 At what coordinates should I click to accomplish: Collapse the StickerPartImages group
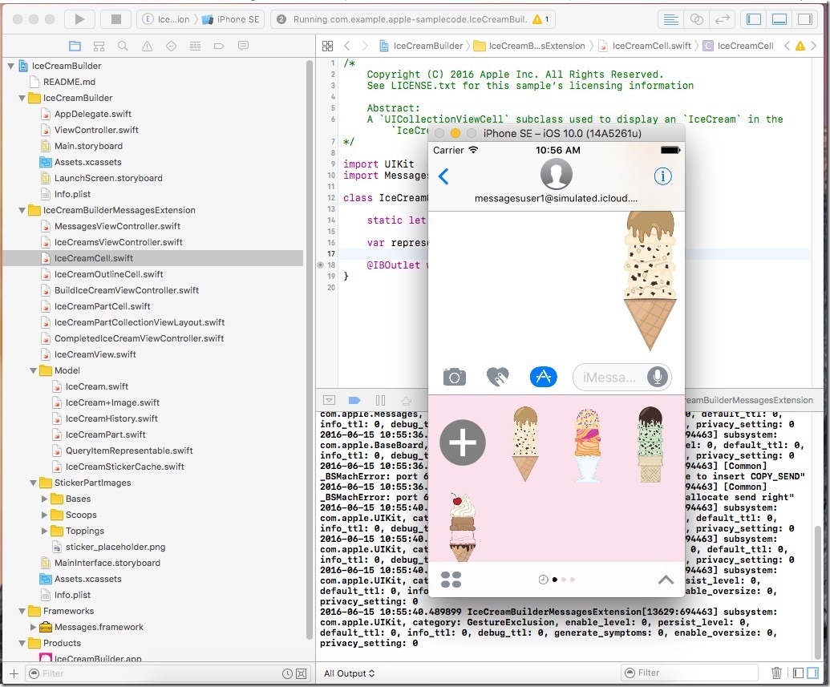click(x=34, y=483)
